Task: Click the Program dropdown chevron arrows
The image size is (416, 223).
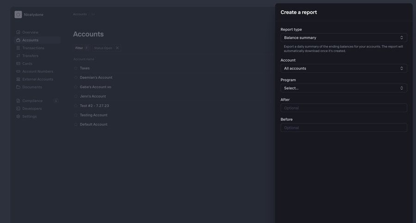Action: (x=401, y=88)
